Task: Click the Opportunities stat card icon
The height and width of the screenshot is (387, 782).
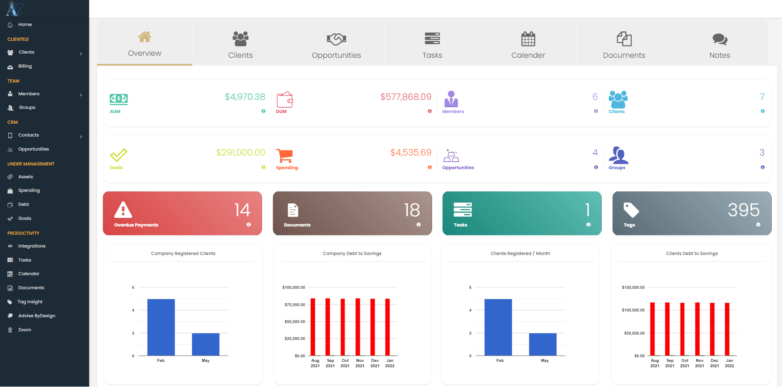Action: tap(451, 156)
